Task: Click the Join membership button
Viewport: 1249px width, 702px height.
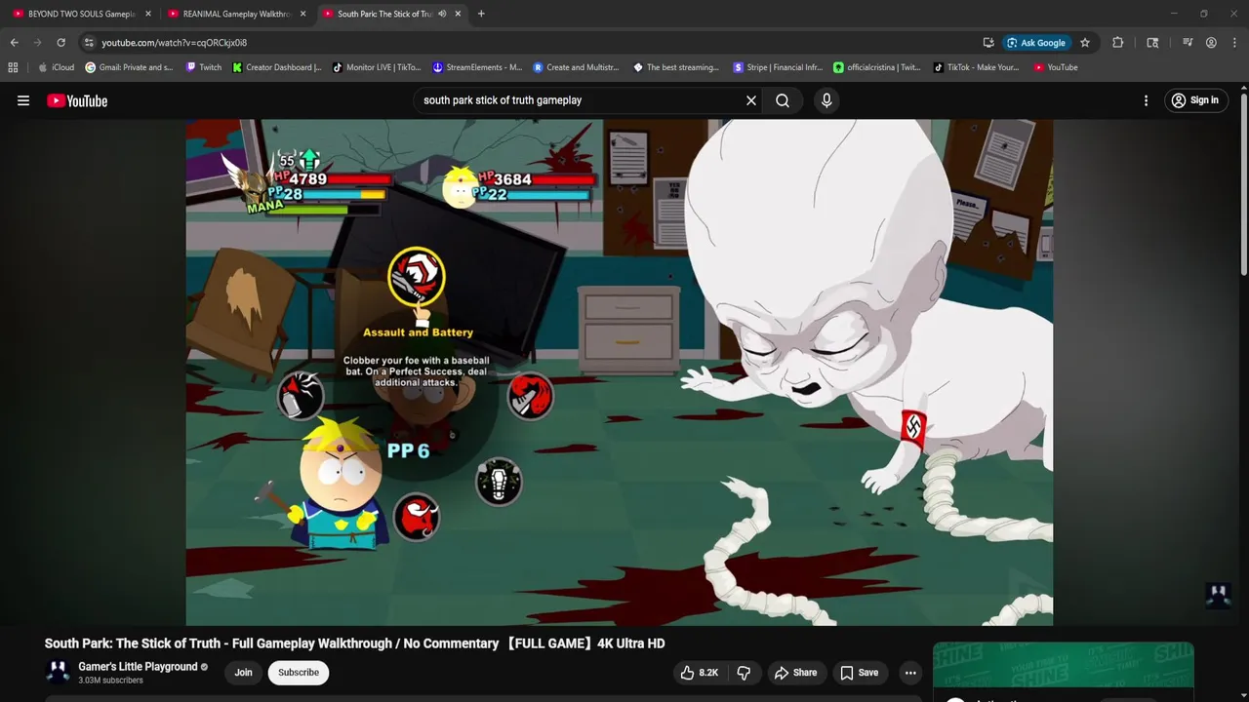Action: pyautogui.click(x=243, y=673)
